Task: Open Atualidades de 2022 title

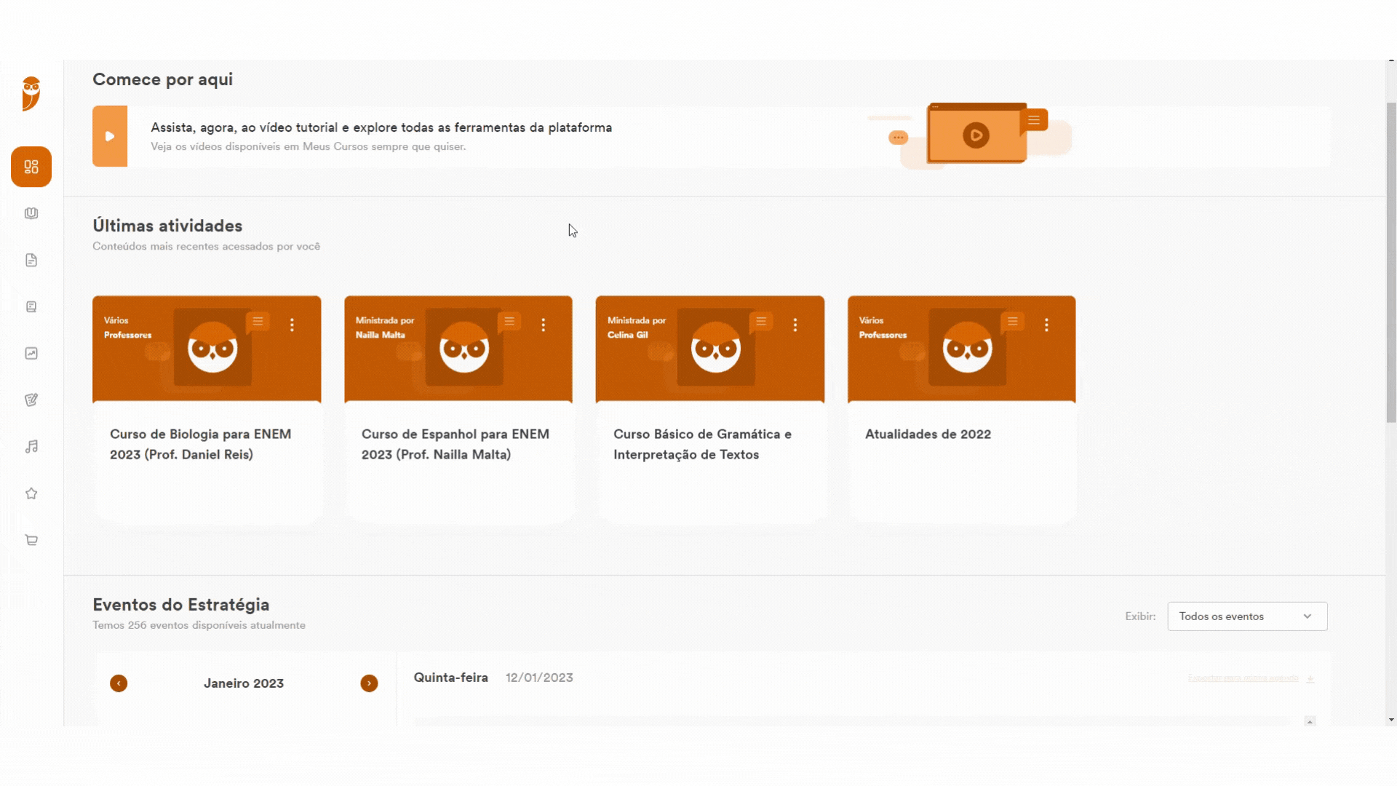Action: [x=928, y=434]
